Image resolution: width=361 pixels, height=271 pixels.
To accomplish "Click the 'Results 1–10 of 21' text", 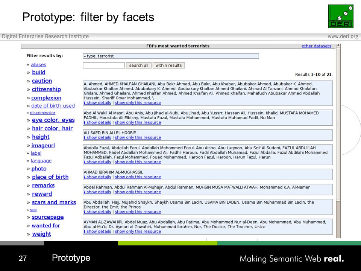I will pyautogui.click(x=314, y=75).
